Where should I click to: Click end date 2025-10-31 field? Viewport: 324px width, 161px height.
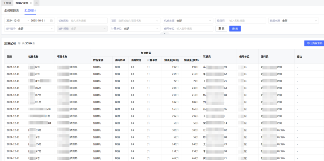[37, 21]
